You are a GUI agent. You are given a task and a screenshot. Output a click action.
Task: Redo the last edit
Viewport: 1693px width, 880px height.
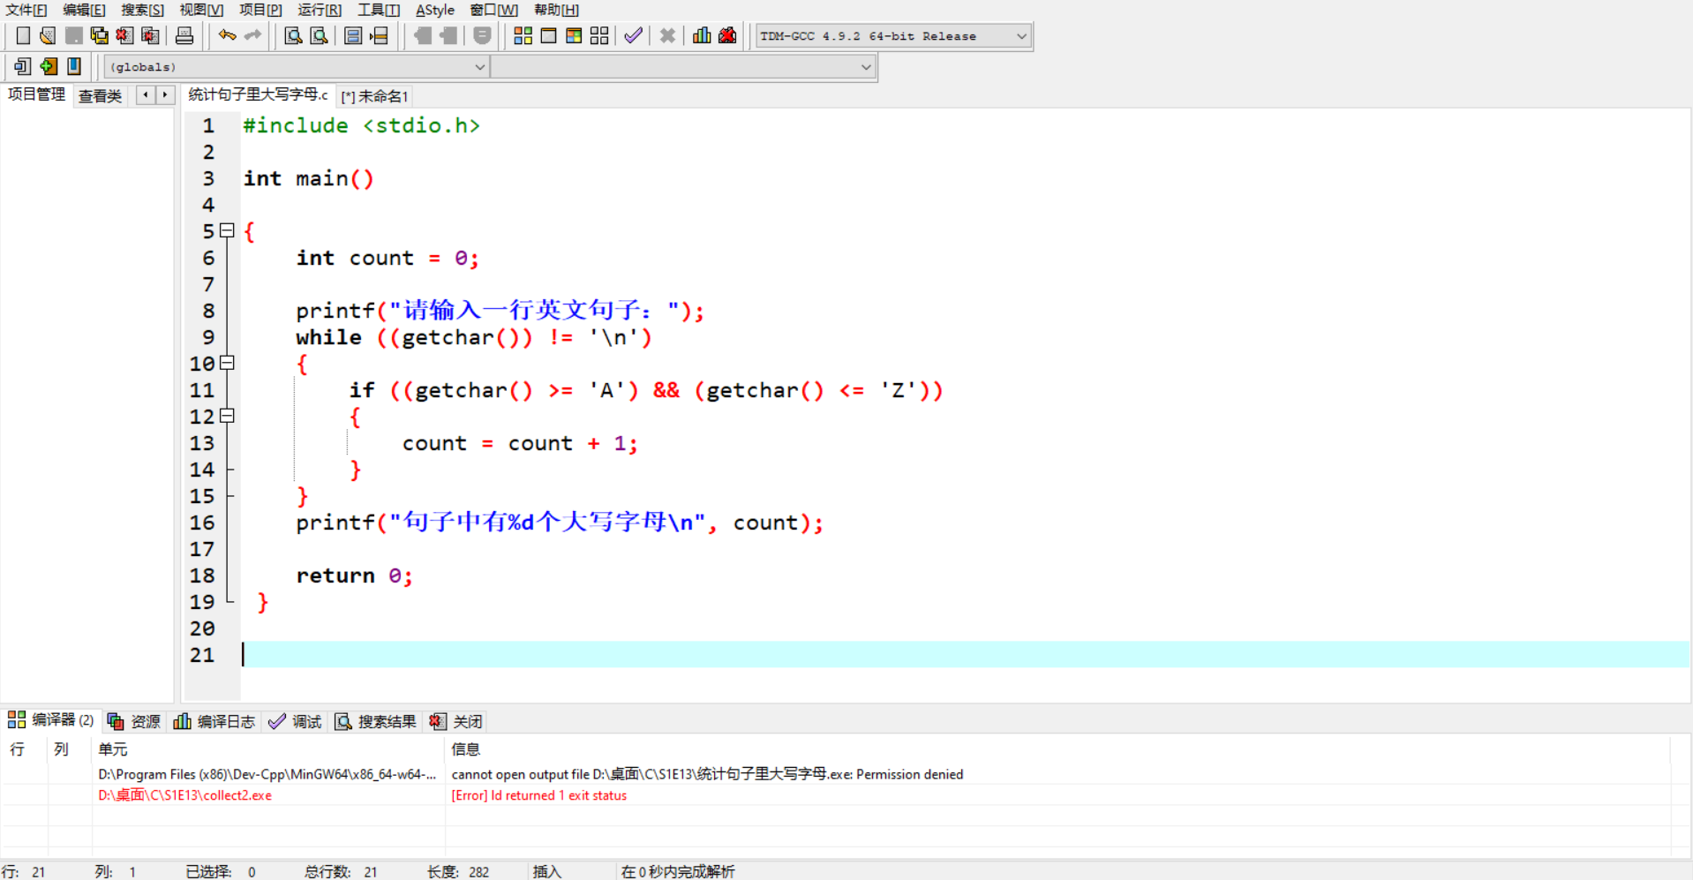[x=252, y=35]
